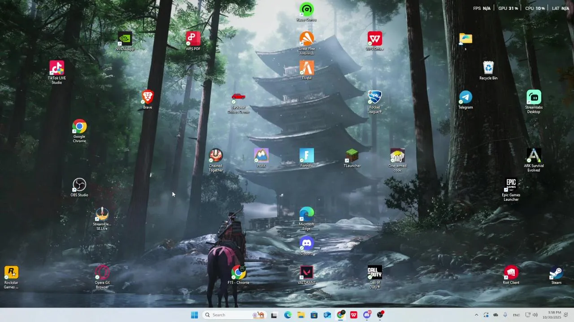This screenshot has width=574, height=322.
Task: Switch to OBS Studio in the taskbar
Action: point(380,315)
